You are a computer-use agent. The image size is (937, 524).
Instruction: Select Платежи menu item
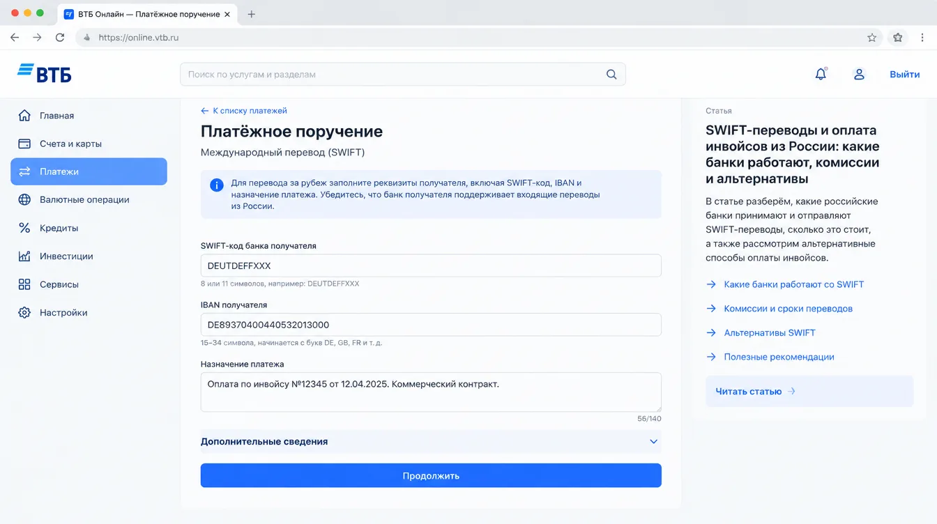click(89, 171)
